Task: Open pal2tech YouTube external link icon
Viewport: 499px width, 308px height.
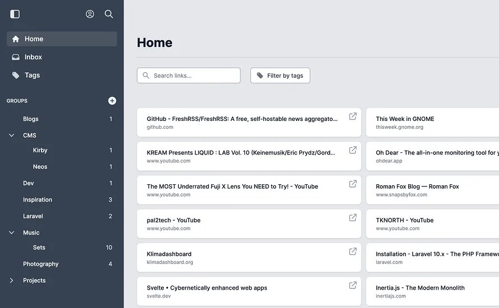Action: 353,218
